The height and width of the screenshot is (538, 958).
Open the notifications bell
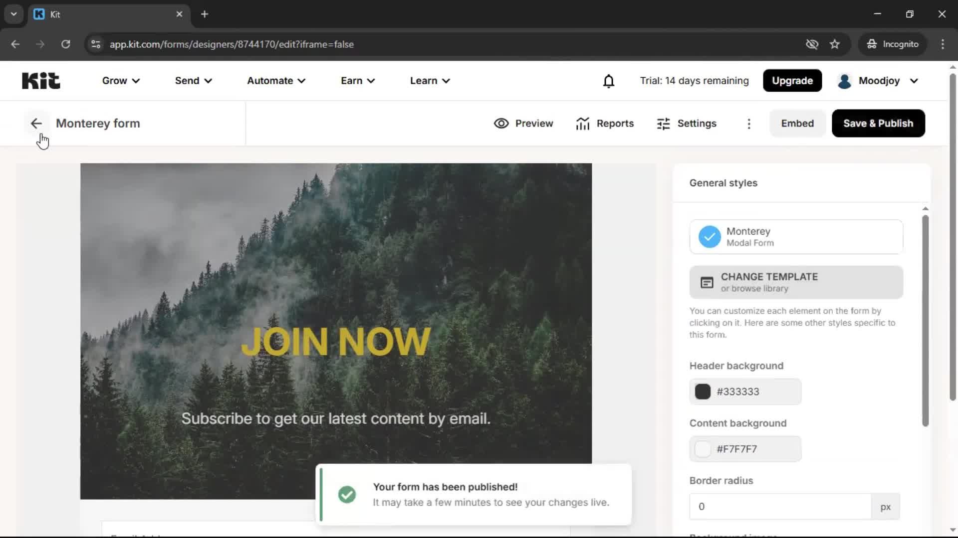click(609, 81)
